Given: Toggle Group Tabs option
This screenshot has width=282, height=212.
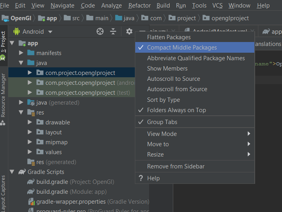Looking at the screenshot, I should tap(195, 122).
